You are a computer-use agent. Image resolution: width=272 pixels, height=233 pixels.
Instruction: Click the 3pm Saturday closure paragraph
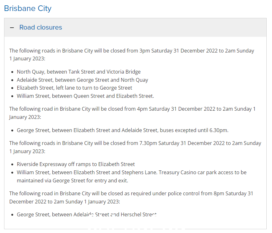click(x=132, y=54)
